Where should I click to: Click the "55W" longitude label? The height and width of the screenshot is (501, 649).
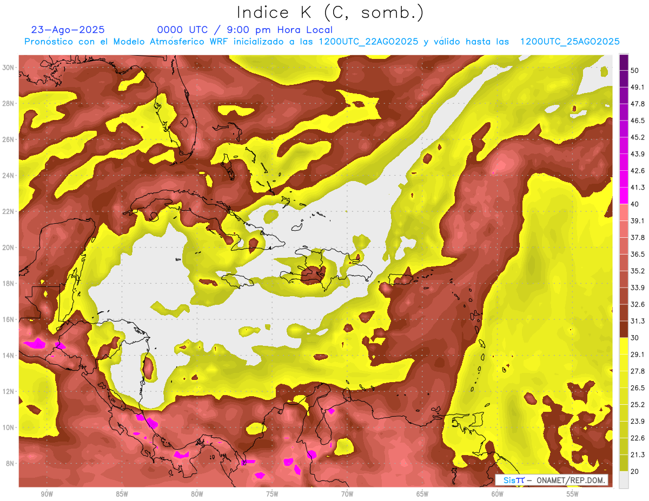pos(573,494)
